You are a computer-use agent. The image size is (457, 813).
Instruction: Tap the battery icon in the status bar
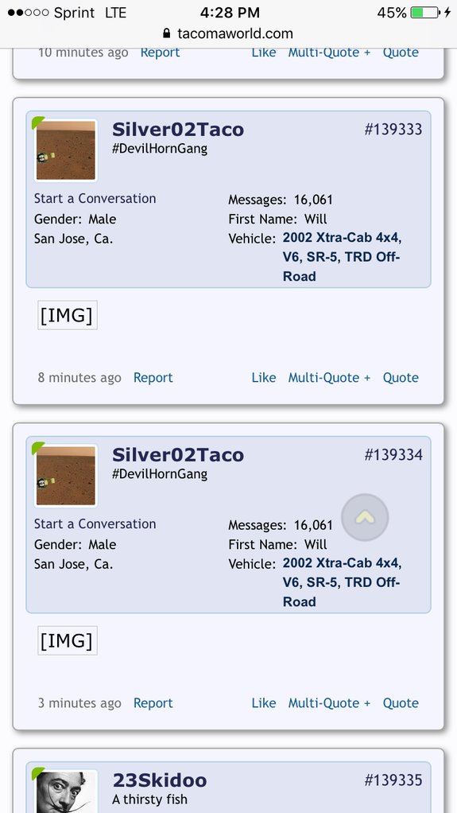pos(425,13)
